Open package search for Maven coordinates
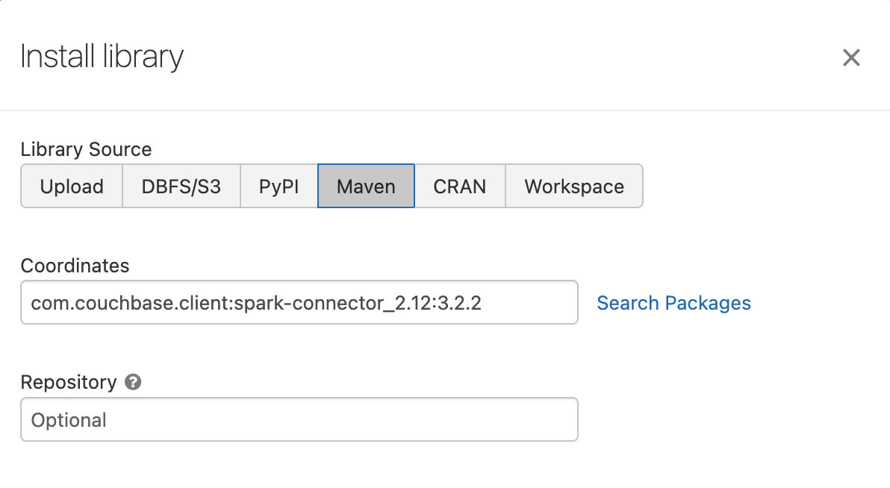 [x=673, y=303]
